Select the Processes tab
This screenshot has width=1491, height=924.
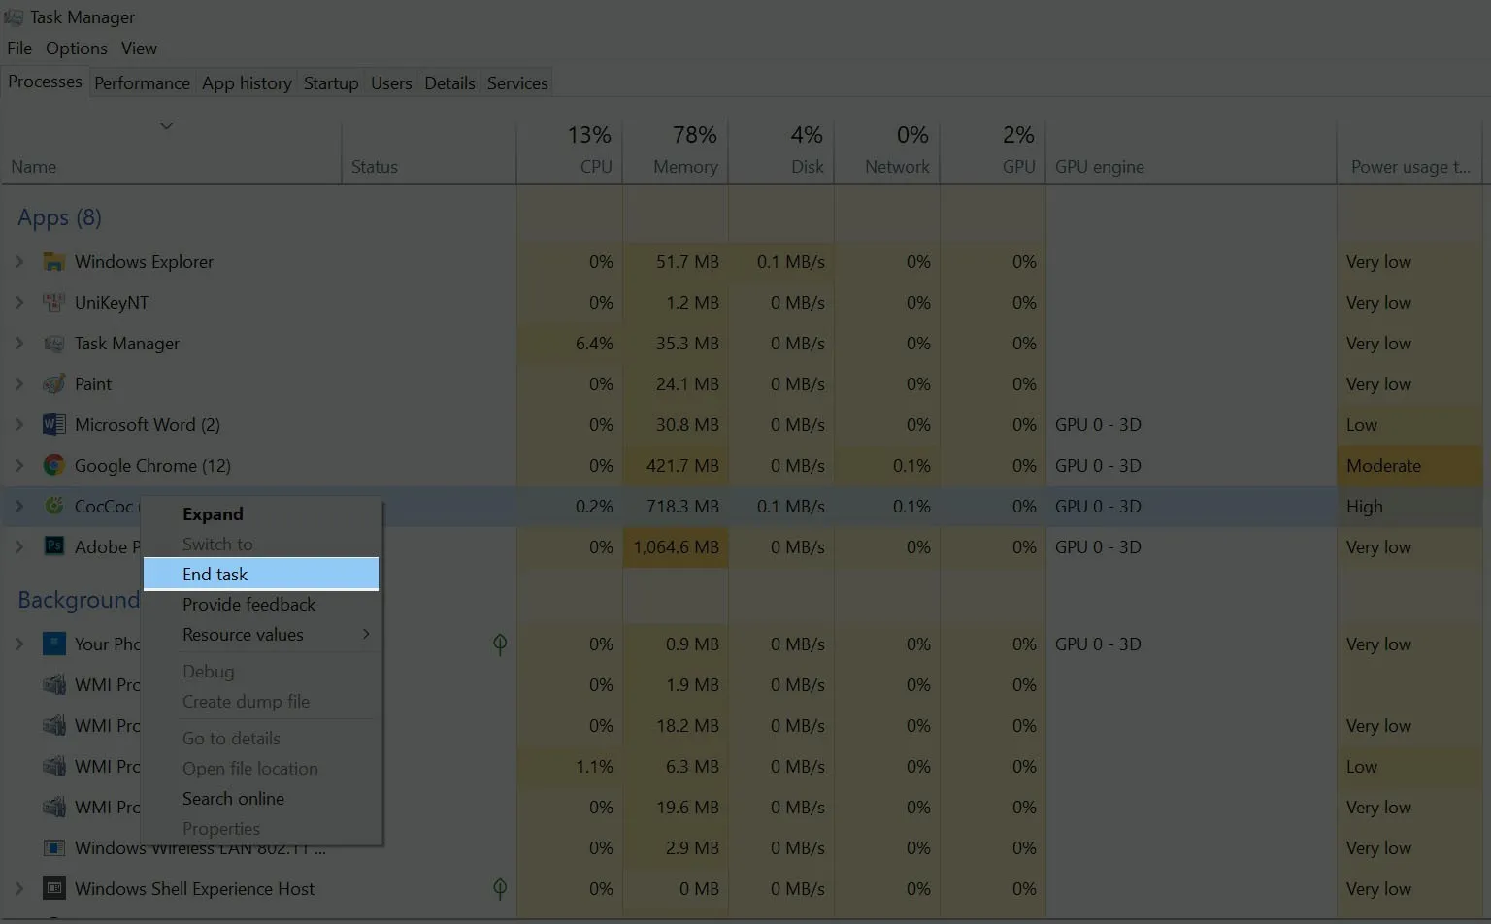pos(45,82)
